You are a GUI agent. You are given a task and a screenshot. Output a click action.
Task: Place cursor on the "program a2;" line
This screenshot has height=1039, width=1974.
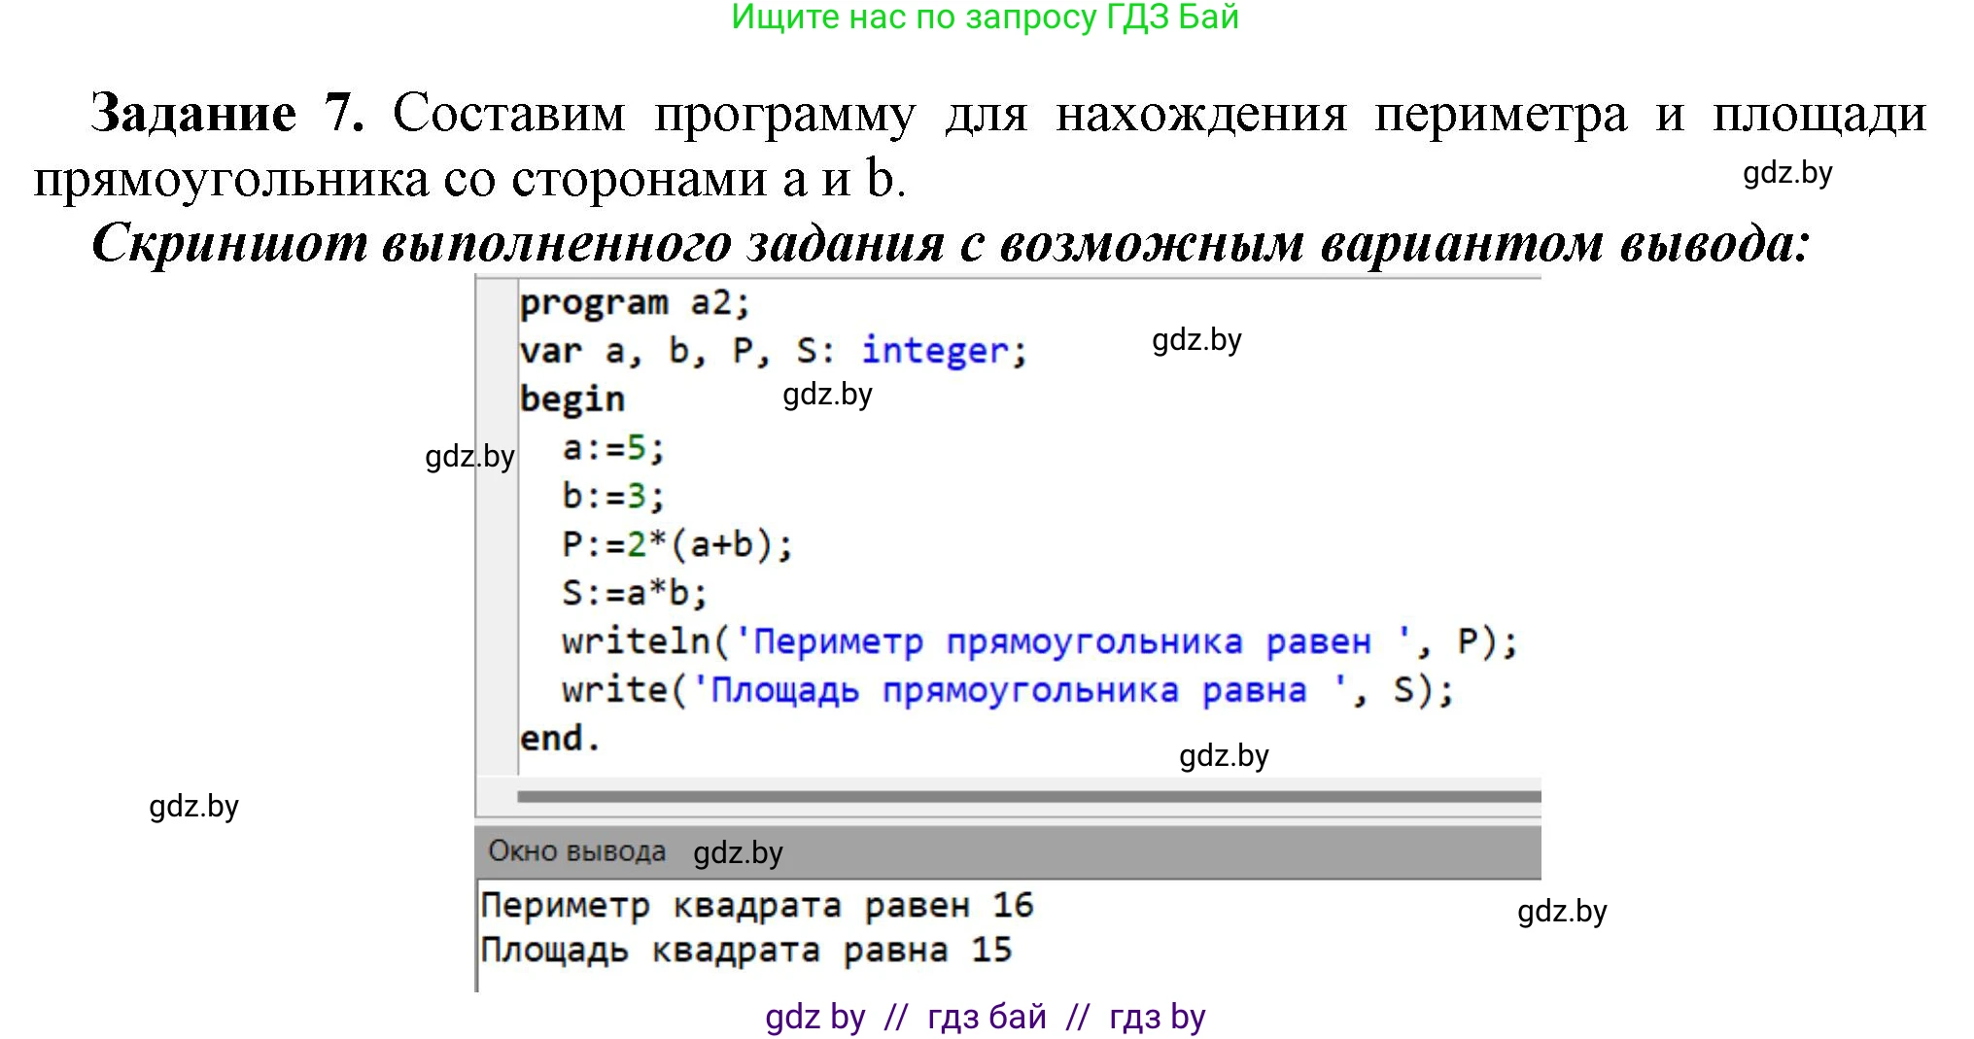[635, 303]
